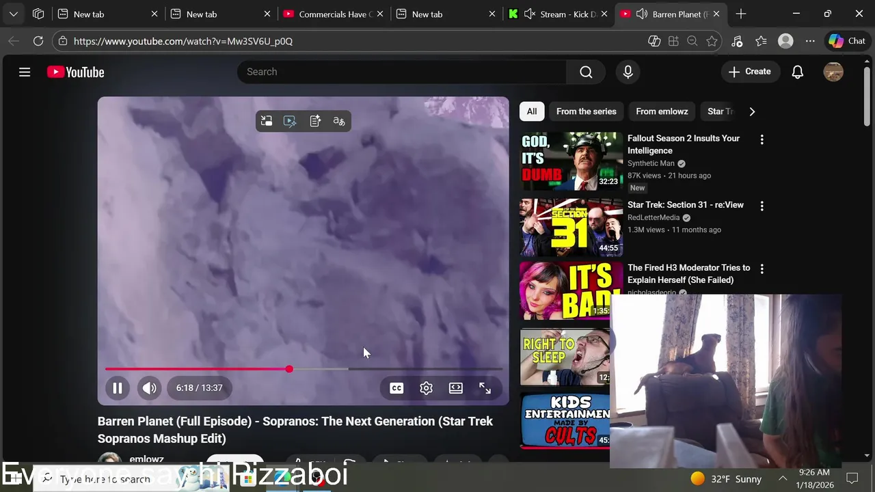
Task: Click the Kids Entertainment Made By Cults thumbnail
Action: coord(565,420)
